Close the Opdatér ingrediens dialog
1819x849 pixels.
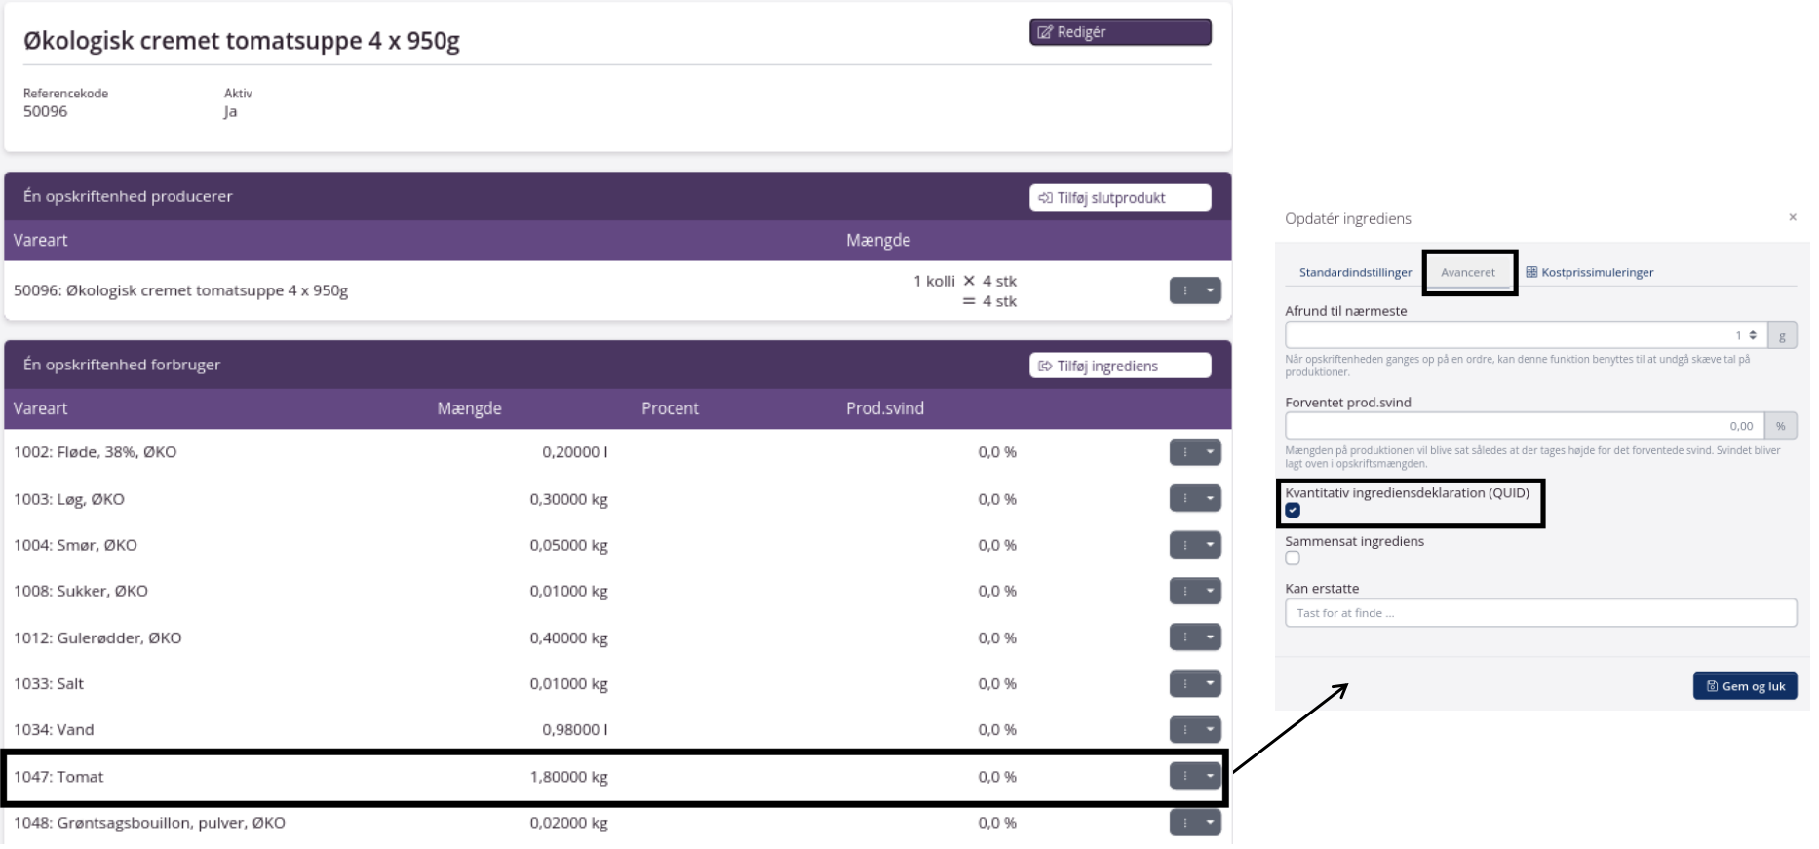pos(1792,217)
